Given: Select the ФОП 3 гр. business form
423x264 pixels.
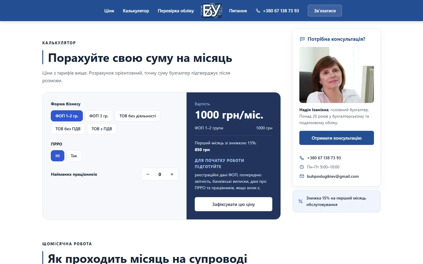Looking at the screenshot, I should [99, 116].
